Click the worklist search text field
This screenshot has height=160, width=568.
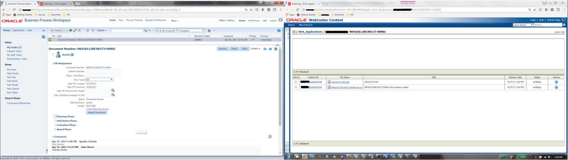(x=128, y=30)
